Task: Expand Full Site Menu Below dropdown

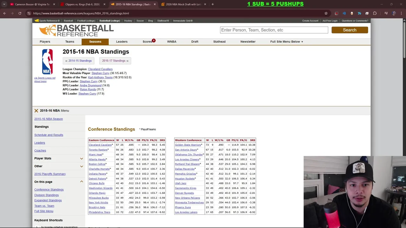Action: click(x=287, y=41)
